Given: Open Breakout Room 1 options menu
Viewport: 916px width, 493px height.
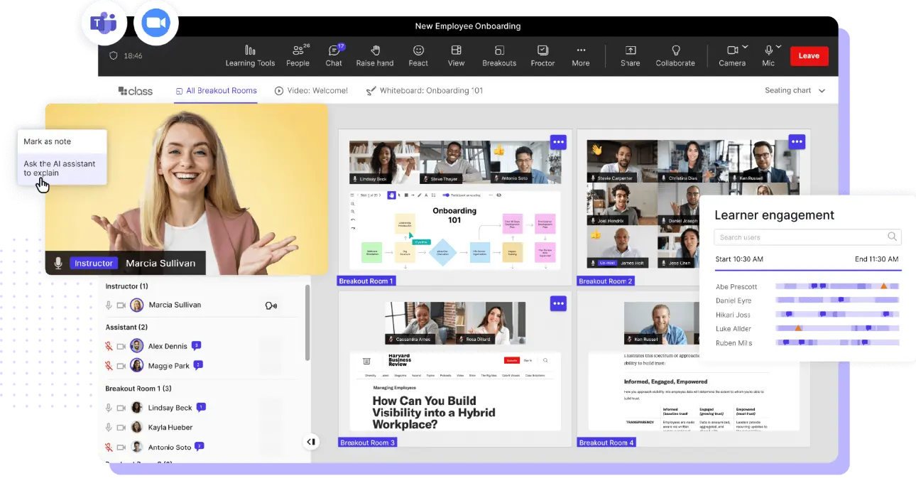Looking at the screenshot, I should coord(558,142).
